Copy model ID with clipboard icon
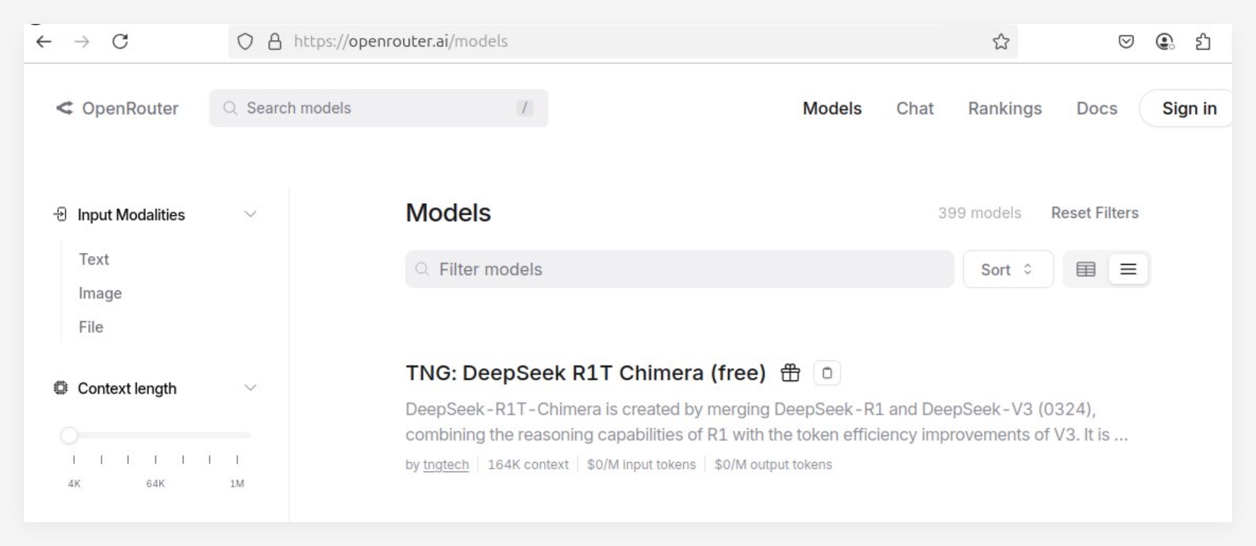The height and width of the screenshot is (546, 1256). click(827, 373)
